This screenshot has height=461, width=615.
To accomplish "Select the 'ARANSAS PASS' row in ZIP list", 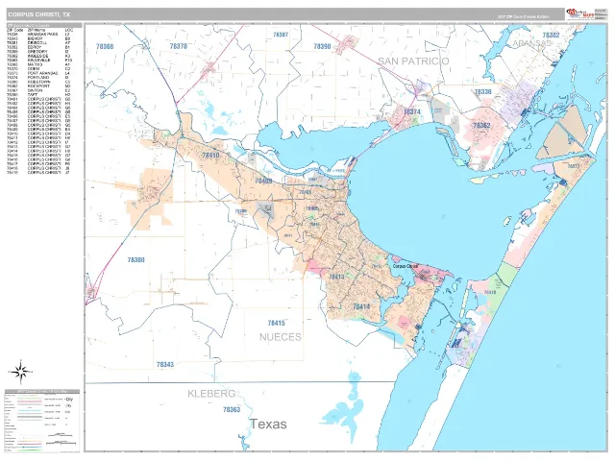I will click(x=39, y=35).
